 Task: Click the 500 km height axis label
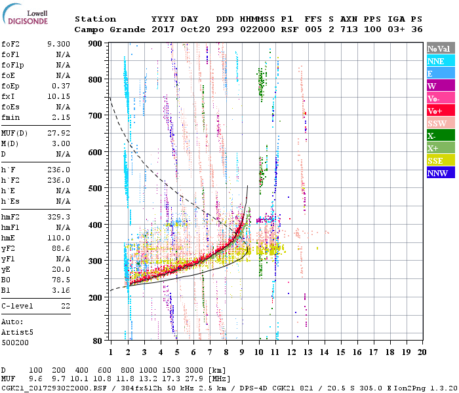95,189
